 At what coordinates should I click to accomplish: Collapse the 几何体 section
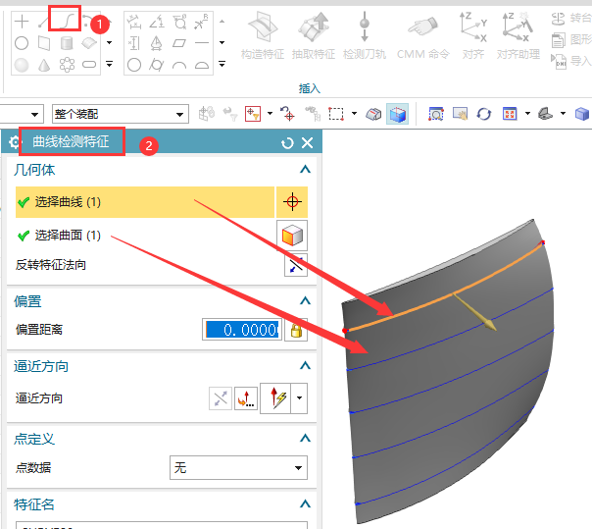click(305, 170)
